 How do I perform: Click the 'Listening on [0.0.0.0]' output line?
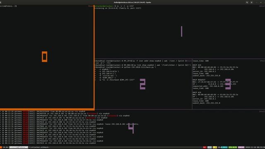[118, 8]
